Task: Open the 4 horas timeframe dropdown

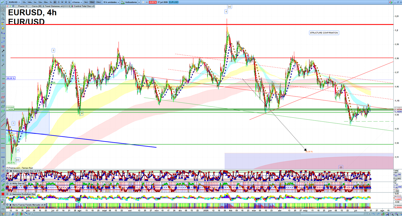Action: tap(77, 2)
